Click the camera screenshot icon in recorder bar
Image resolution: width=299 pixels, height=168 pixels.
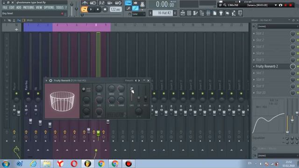tap(280, 5)
